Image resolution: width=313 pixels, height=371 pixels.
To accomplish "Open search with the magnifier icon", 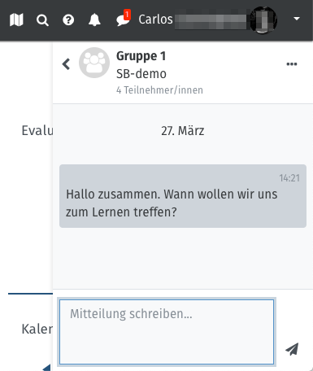I will (x=42, y=20).
